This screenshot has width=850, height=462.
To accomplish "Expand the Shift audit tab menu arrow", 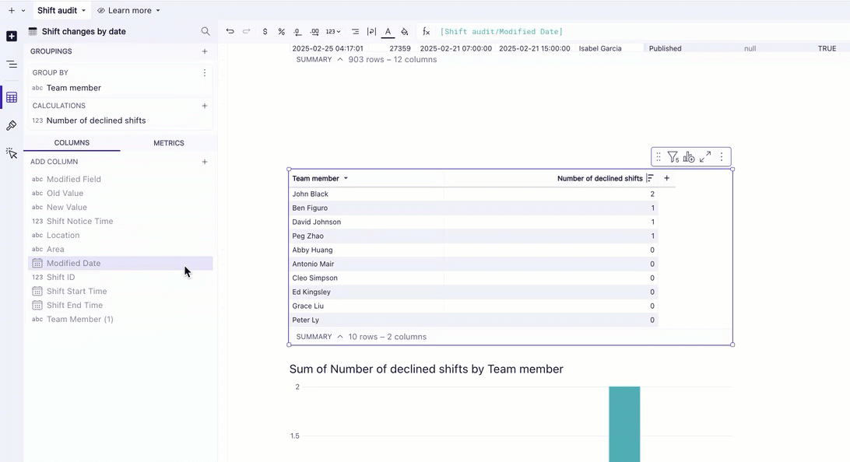I will pos(83,10).
